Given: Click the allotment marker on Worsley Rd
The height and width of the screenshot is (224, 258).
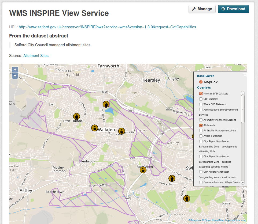Looking at the screenshot, I should coord(172,179).
